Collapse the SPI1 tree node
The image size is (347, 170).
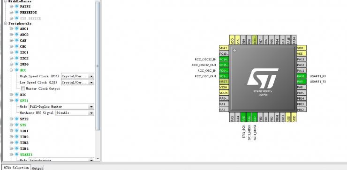tap(11, 101)
